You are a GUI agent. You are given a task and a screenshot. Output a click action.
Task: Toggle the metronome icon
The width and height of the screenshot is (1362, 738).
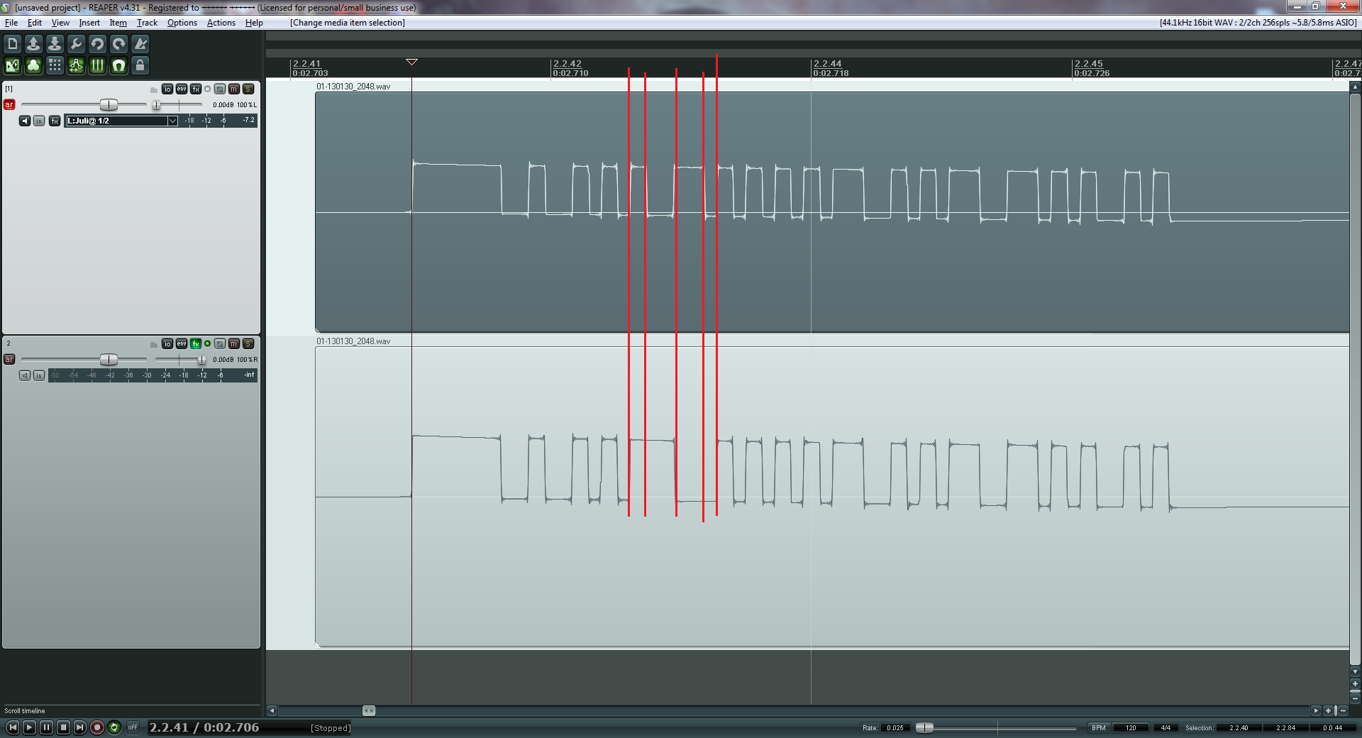[140, 44]
